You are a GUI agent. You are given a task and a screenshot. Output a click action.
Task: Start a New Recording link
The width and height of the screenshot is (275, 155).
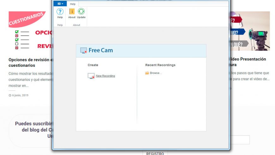point(105,76)
